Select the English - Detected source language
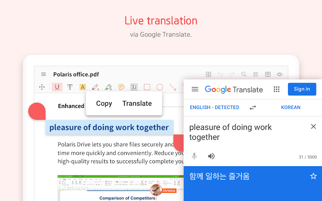The height and width of the screenshot is (201, 322). point(215,107)
